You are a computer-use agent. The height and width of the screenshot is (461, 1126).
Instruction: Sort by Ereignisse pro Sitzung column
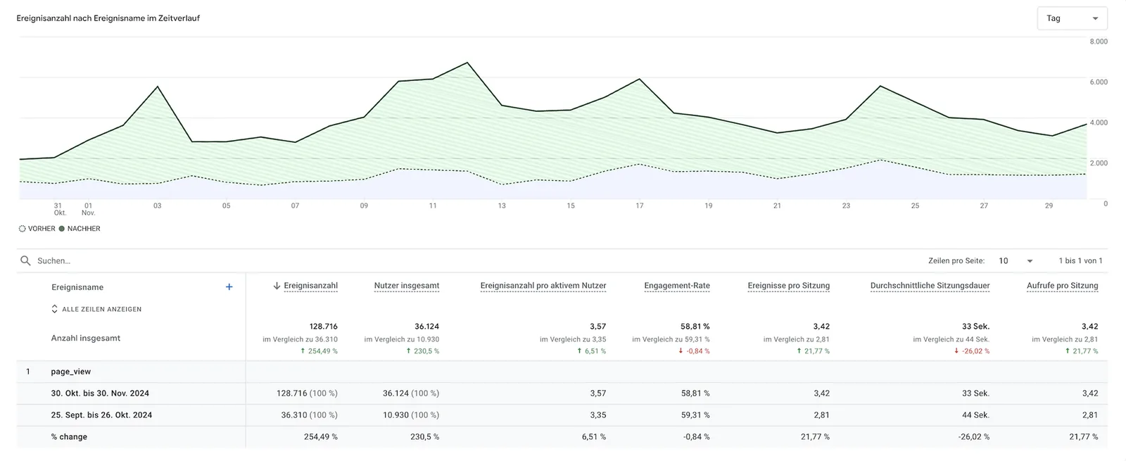click(x=789, y=286)
